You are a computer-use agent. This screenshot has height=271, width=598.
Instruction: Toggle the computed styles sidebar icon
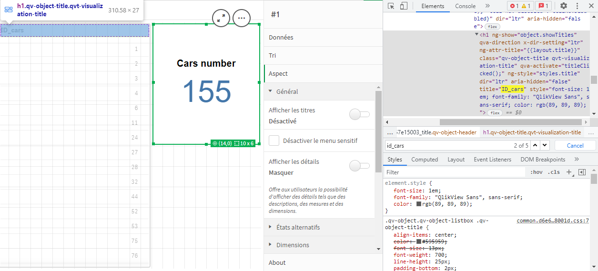click(x=582, y=172)
